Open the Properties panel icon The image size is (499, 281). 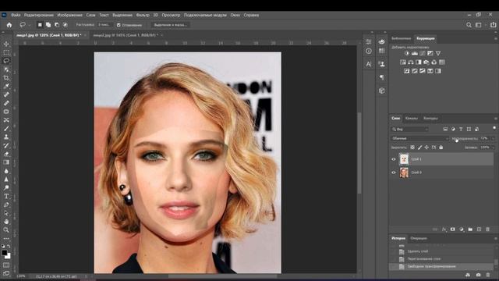(369, 41)
